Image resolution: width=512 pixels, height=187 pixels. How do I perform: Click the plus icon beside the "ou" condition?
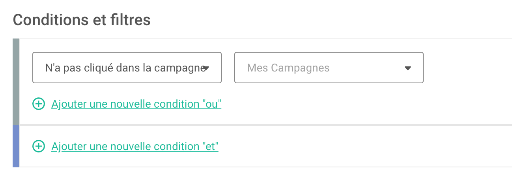(x=38, y=104)
